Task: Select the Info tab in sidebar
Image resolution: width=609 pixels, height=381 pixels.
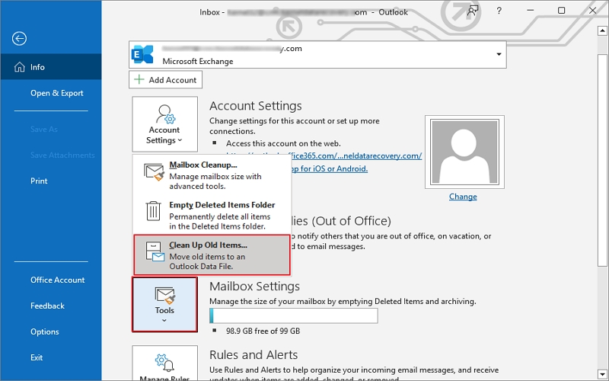Action: (50, 67)
